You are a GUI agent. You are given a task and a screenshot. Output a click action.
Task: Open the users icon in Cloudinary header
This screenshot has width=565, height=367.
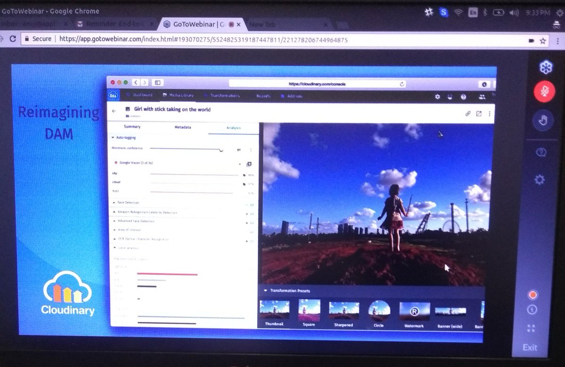pos(482,97)
